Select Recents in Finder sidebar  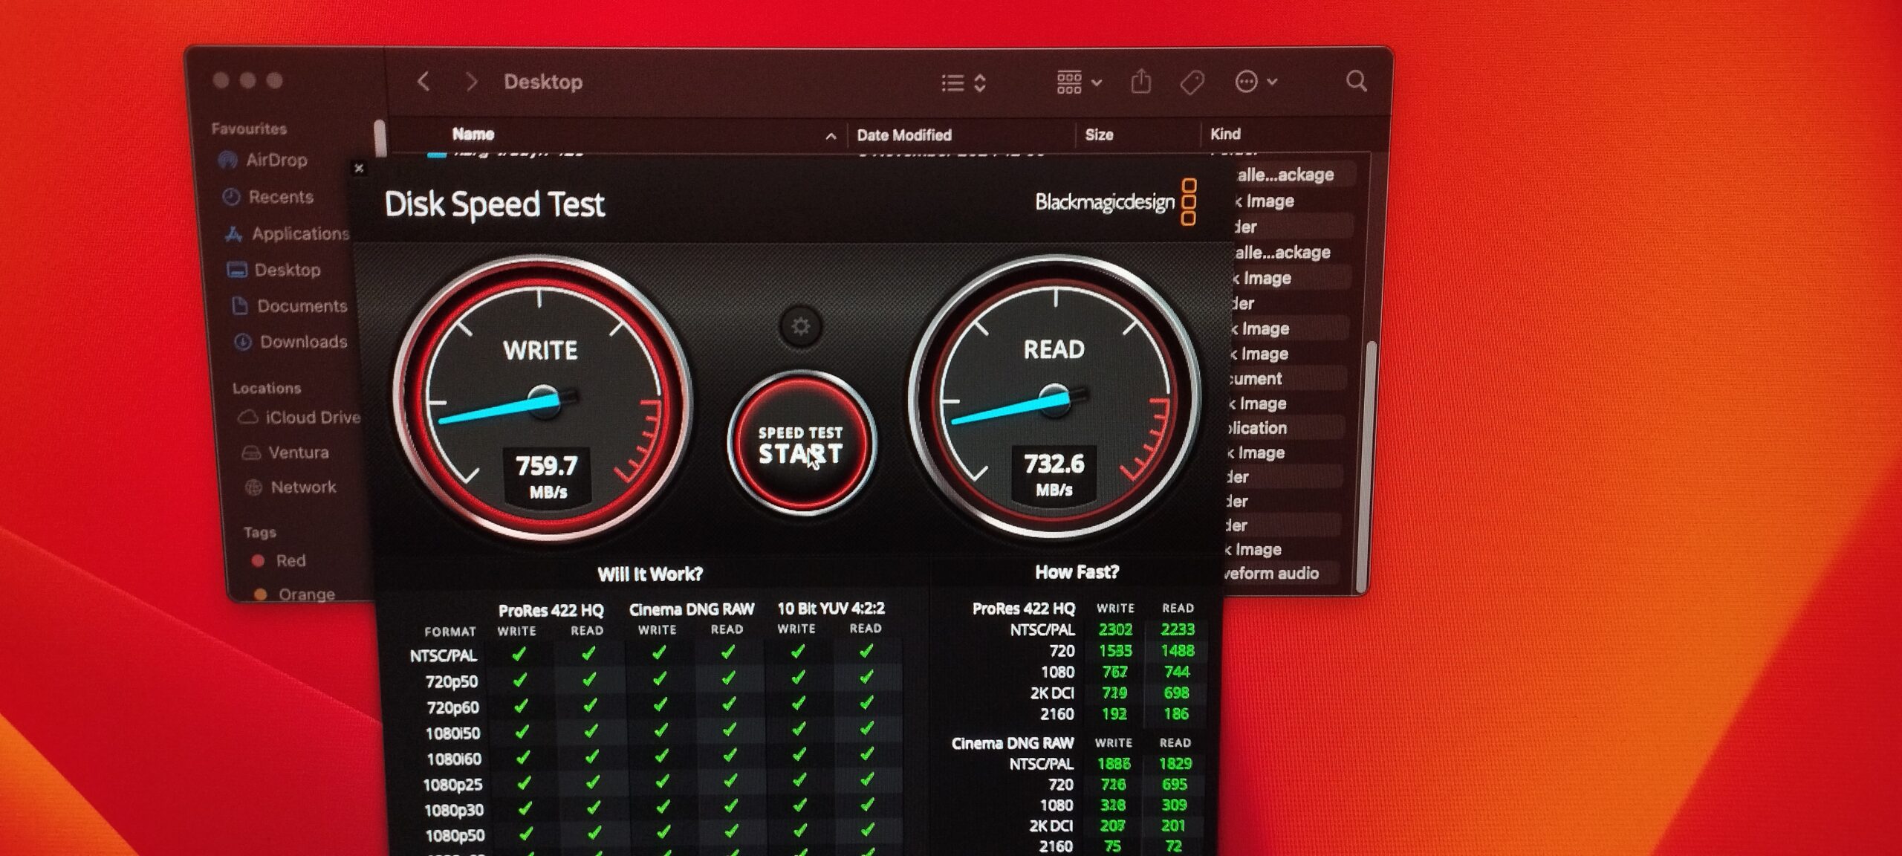coord(280,197)
